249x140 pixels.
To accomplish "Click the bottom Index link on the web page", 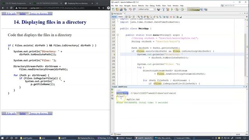I will coord(23,113).
